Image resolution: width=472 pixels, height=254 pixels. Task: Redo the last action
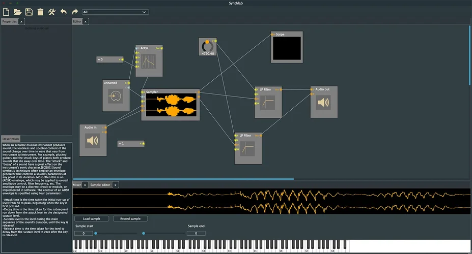(75, 12)
